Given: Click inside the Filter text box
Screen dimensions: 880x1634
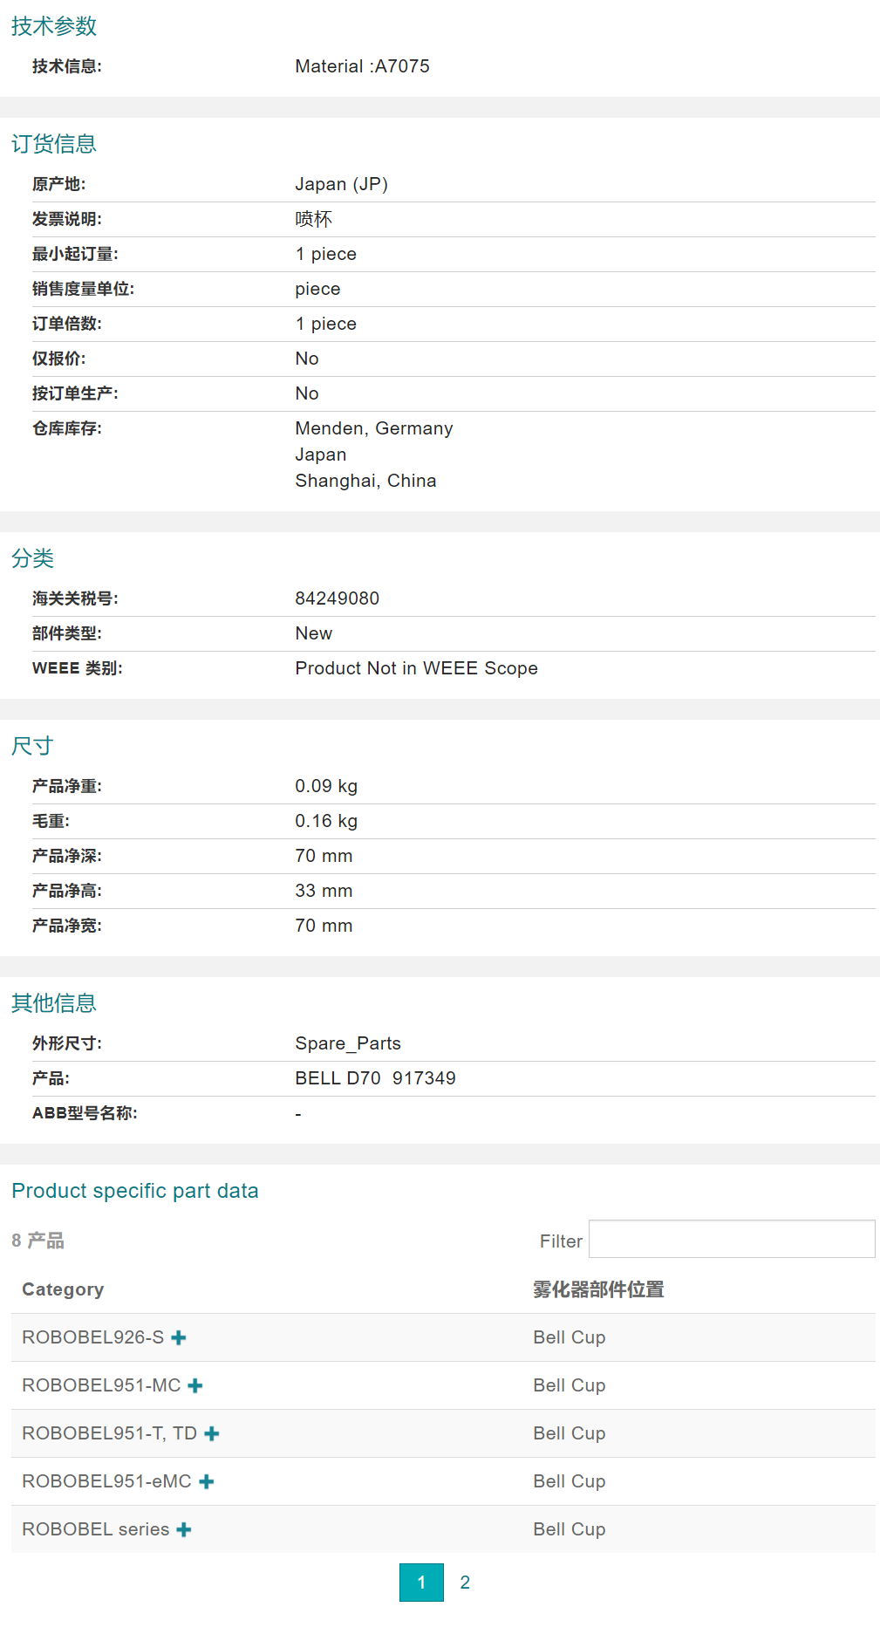Looking at the screenshot, I should pyautogui.click(x=731, y=1240).
